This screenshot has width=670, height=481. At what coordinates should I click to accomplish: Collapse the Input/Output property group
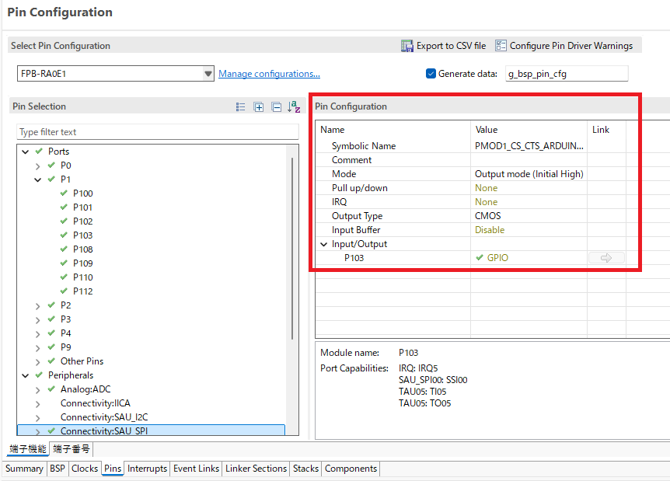click(325, 244)
